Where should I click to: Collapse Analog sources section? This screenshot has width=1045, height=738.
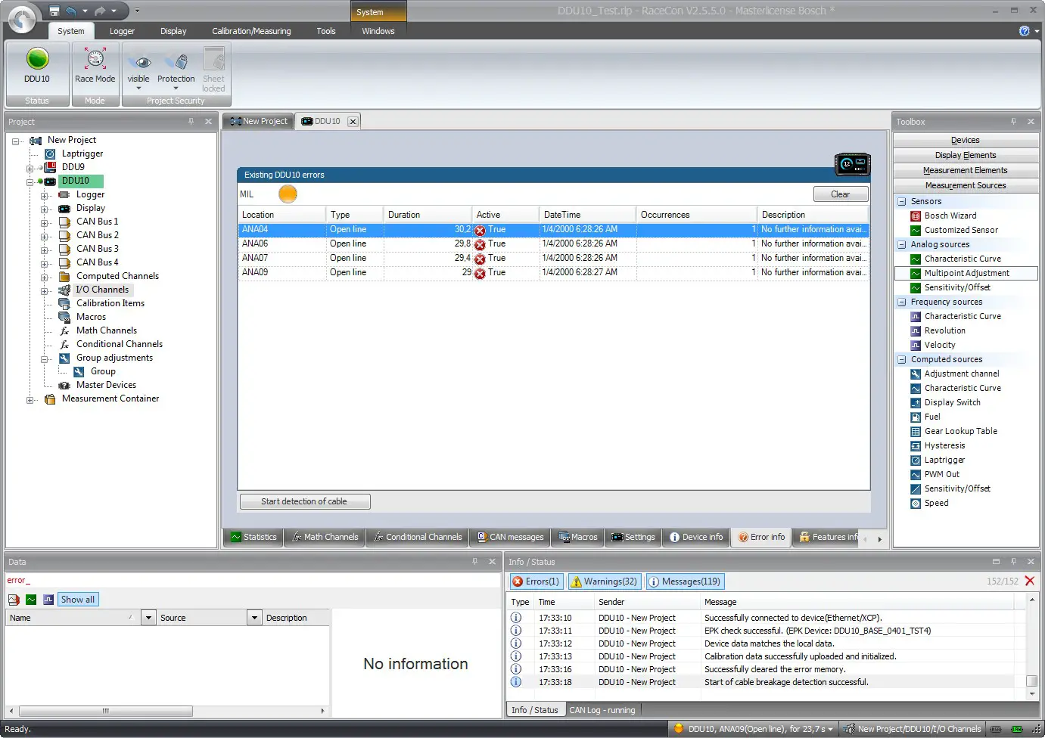pos(902,245)
